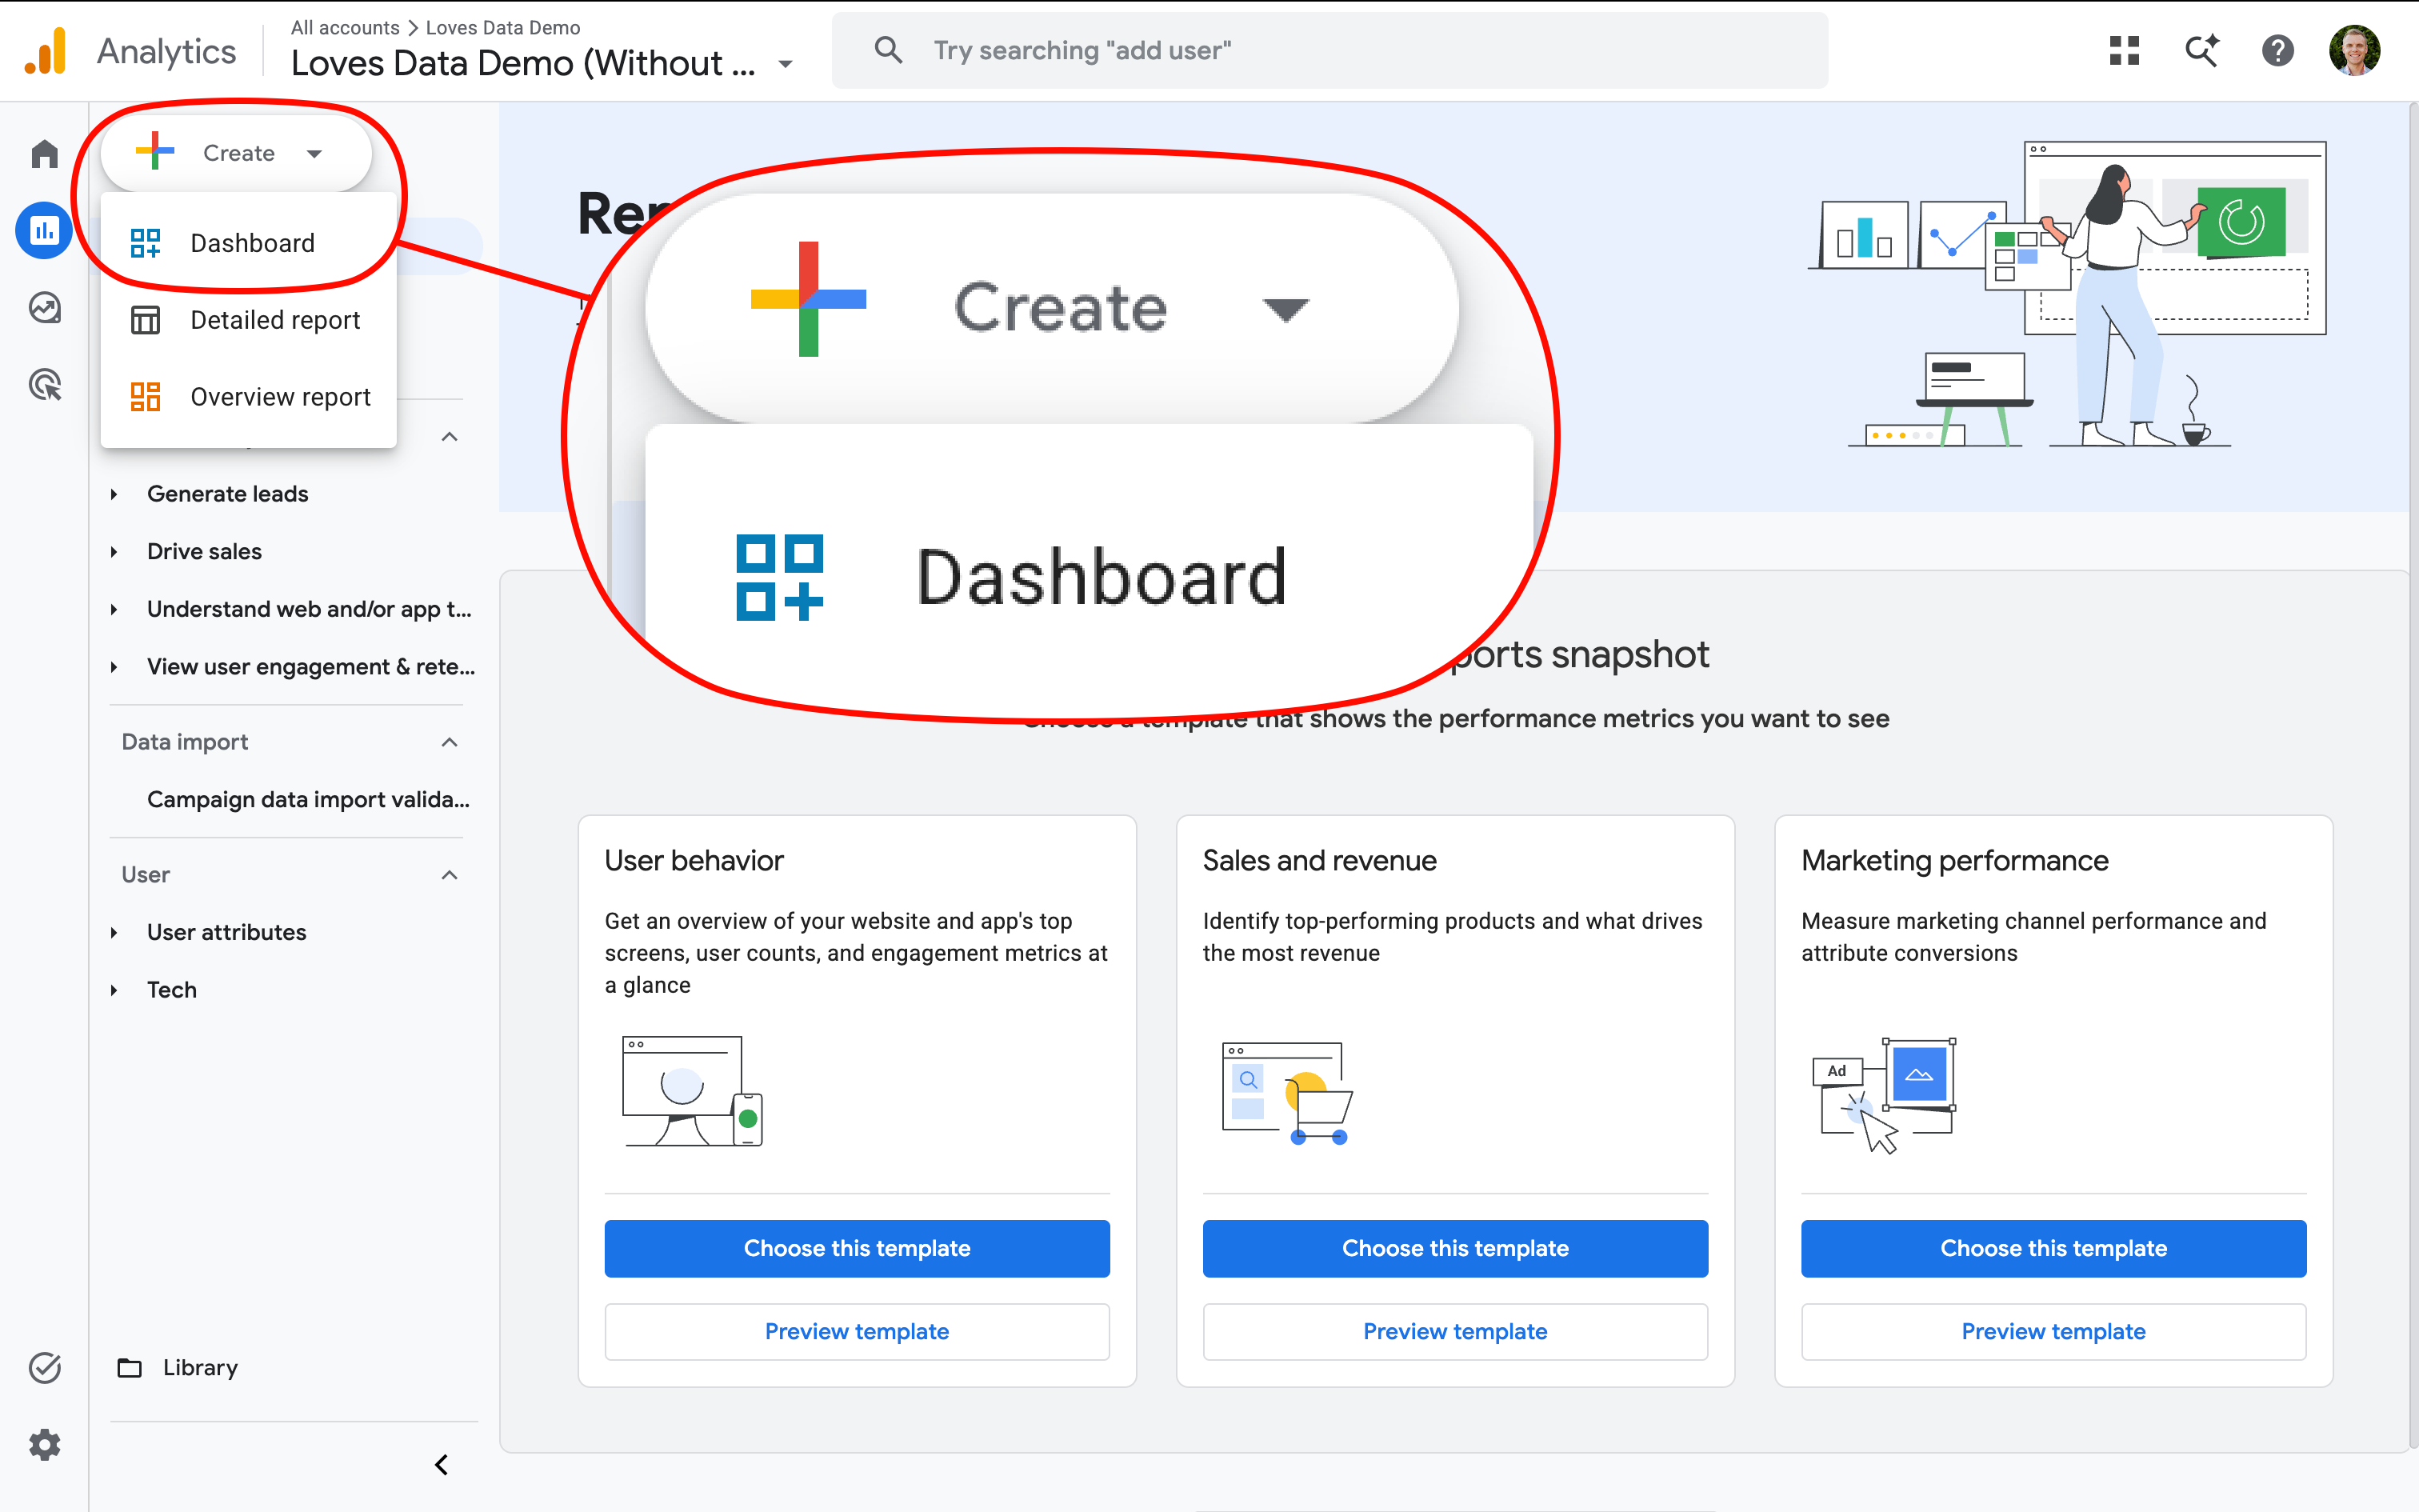Click the Analytics product name text
This screenshot has height=1512, width=2419.
coord(166,51)
